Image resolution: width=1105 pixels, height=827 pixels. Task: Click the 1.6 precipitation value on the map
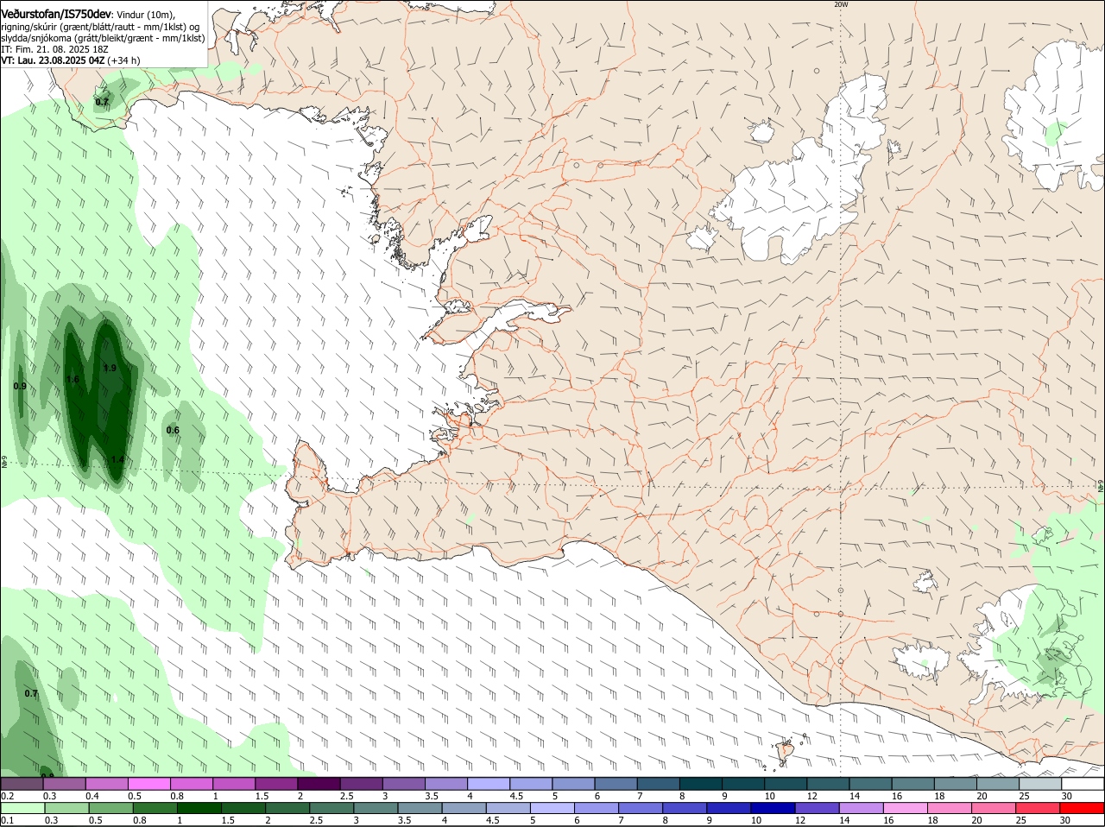(x=73, y=380)
